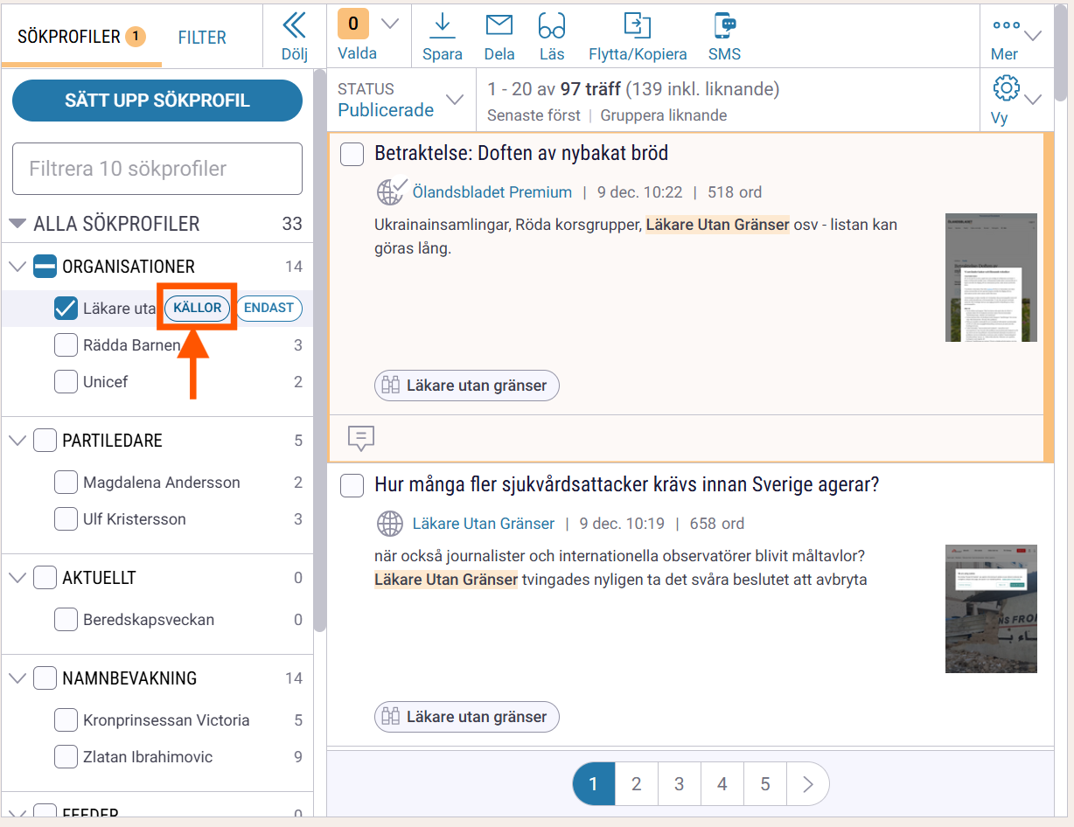The height and width of the screenshot is (827, 1074).
Task: Expand the Vy dropdown chevron
Action: coord(1033,99)
